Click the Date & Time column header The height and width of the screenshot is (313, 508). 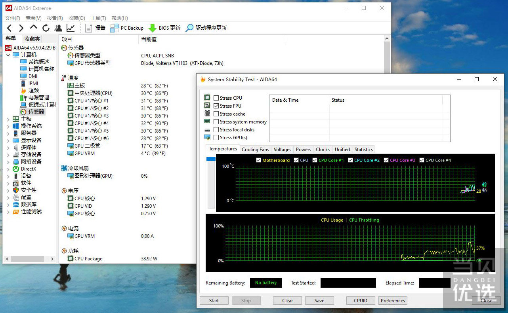tap(299, 100)
